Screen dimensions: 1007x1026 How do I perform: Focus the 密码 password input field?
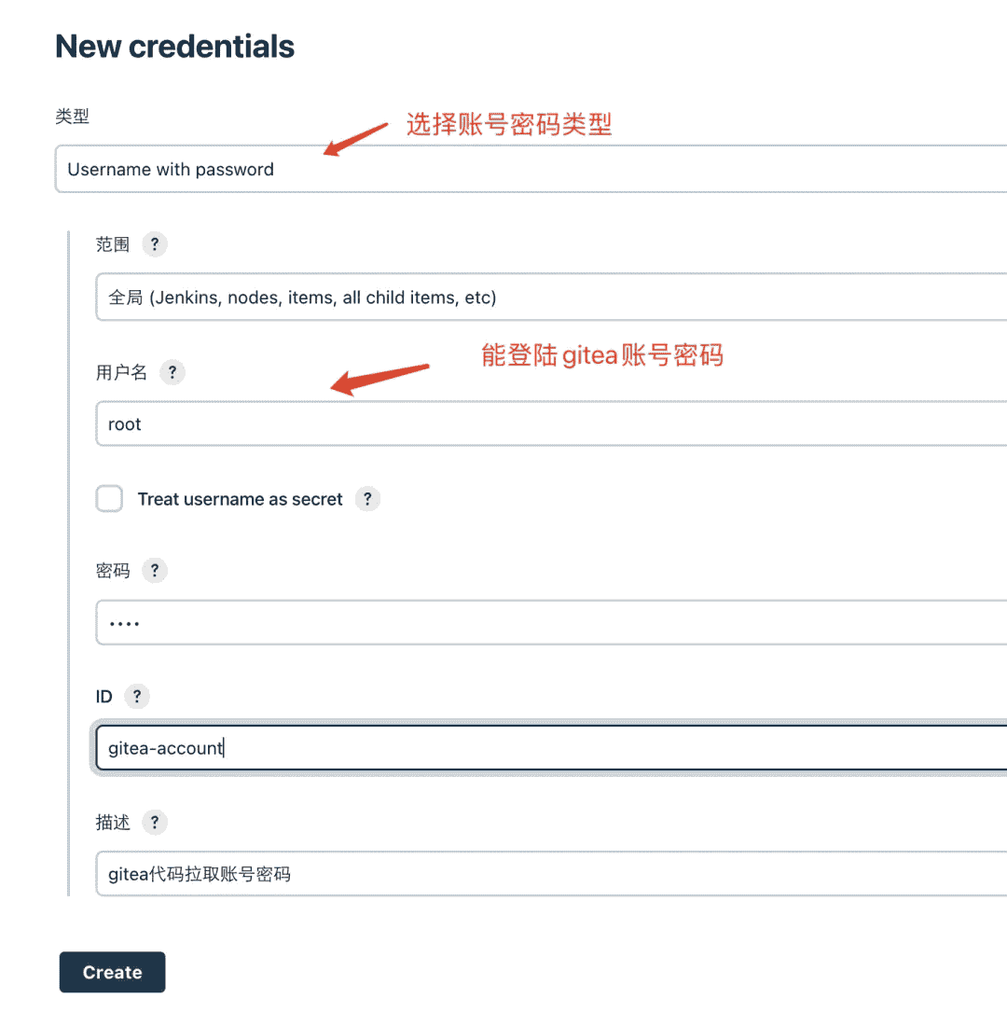[x=550, y=622]
